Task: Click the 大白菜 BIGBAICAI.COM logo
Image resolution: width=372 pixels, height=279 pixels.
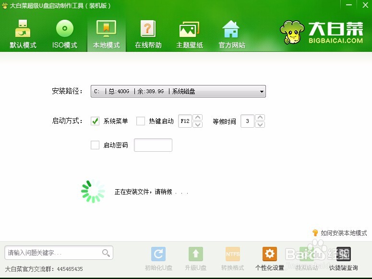Action: [321, 32]
